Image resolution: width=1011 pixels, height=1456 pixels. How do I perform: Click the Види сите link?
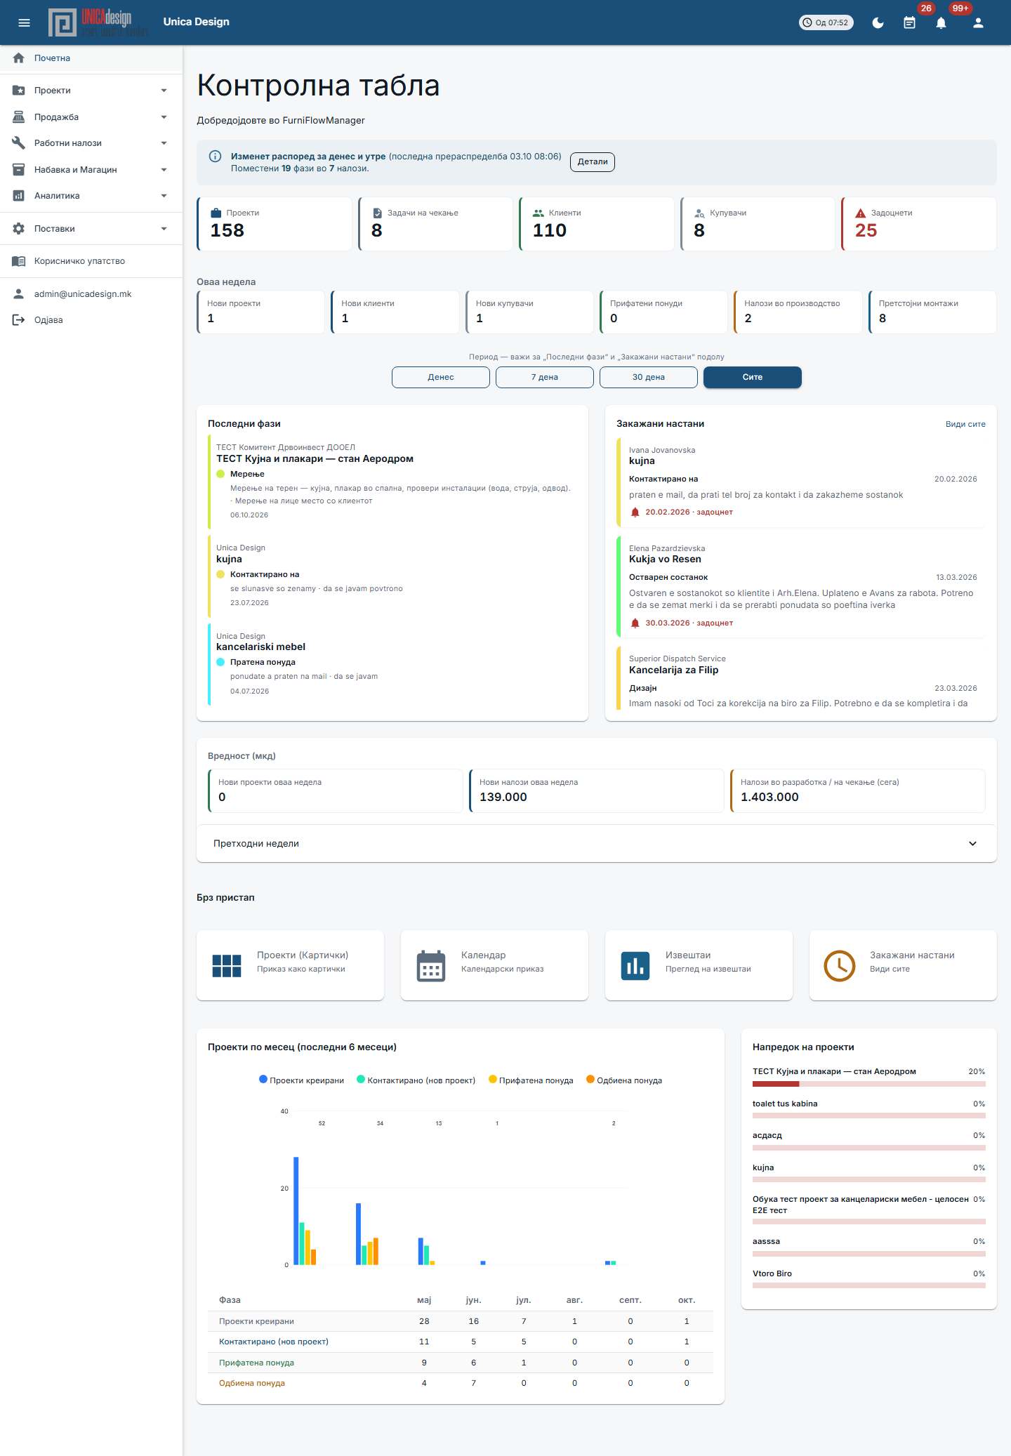coord(965,424)
